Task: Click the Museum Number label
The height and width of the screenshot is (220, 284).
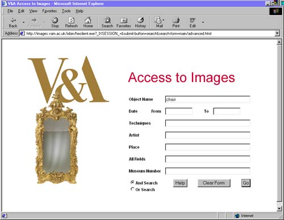Action: tap(145, 171)
